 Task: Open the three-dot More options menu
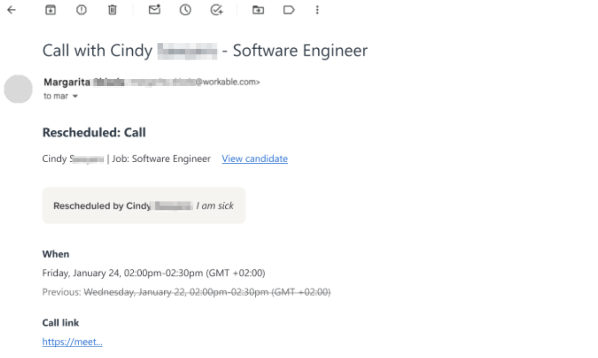(317, 10)
